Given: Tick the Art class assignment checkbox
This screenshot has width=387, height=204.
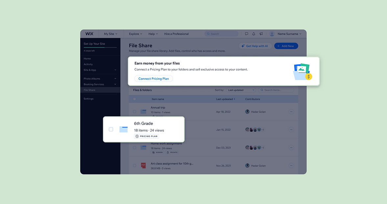Looking at the screenshot, I should coord(134,166).
